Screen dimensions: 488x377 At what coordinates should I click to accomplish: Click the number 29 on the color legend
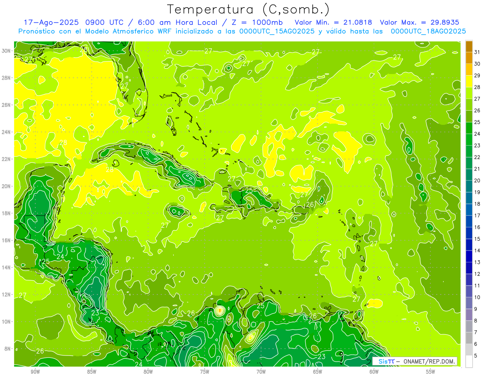click(477, 75)
